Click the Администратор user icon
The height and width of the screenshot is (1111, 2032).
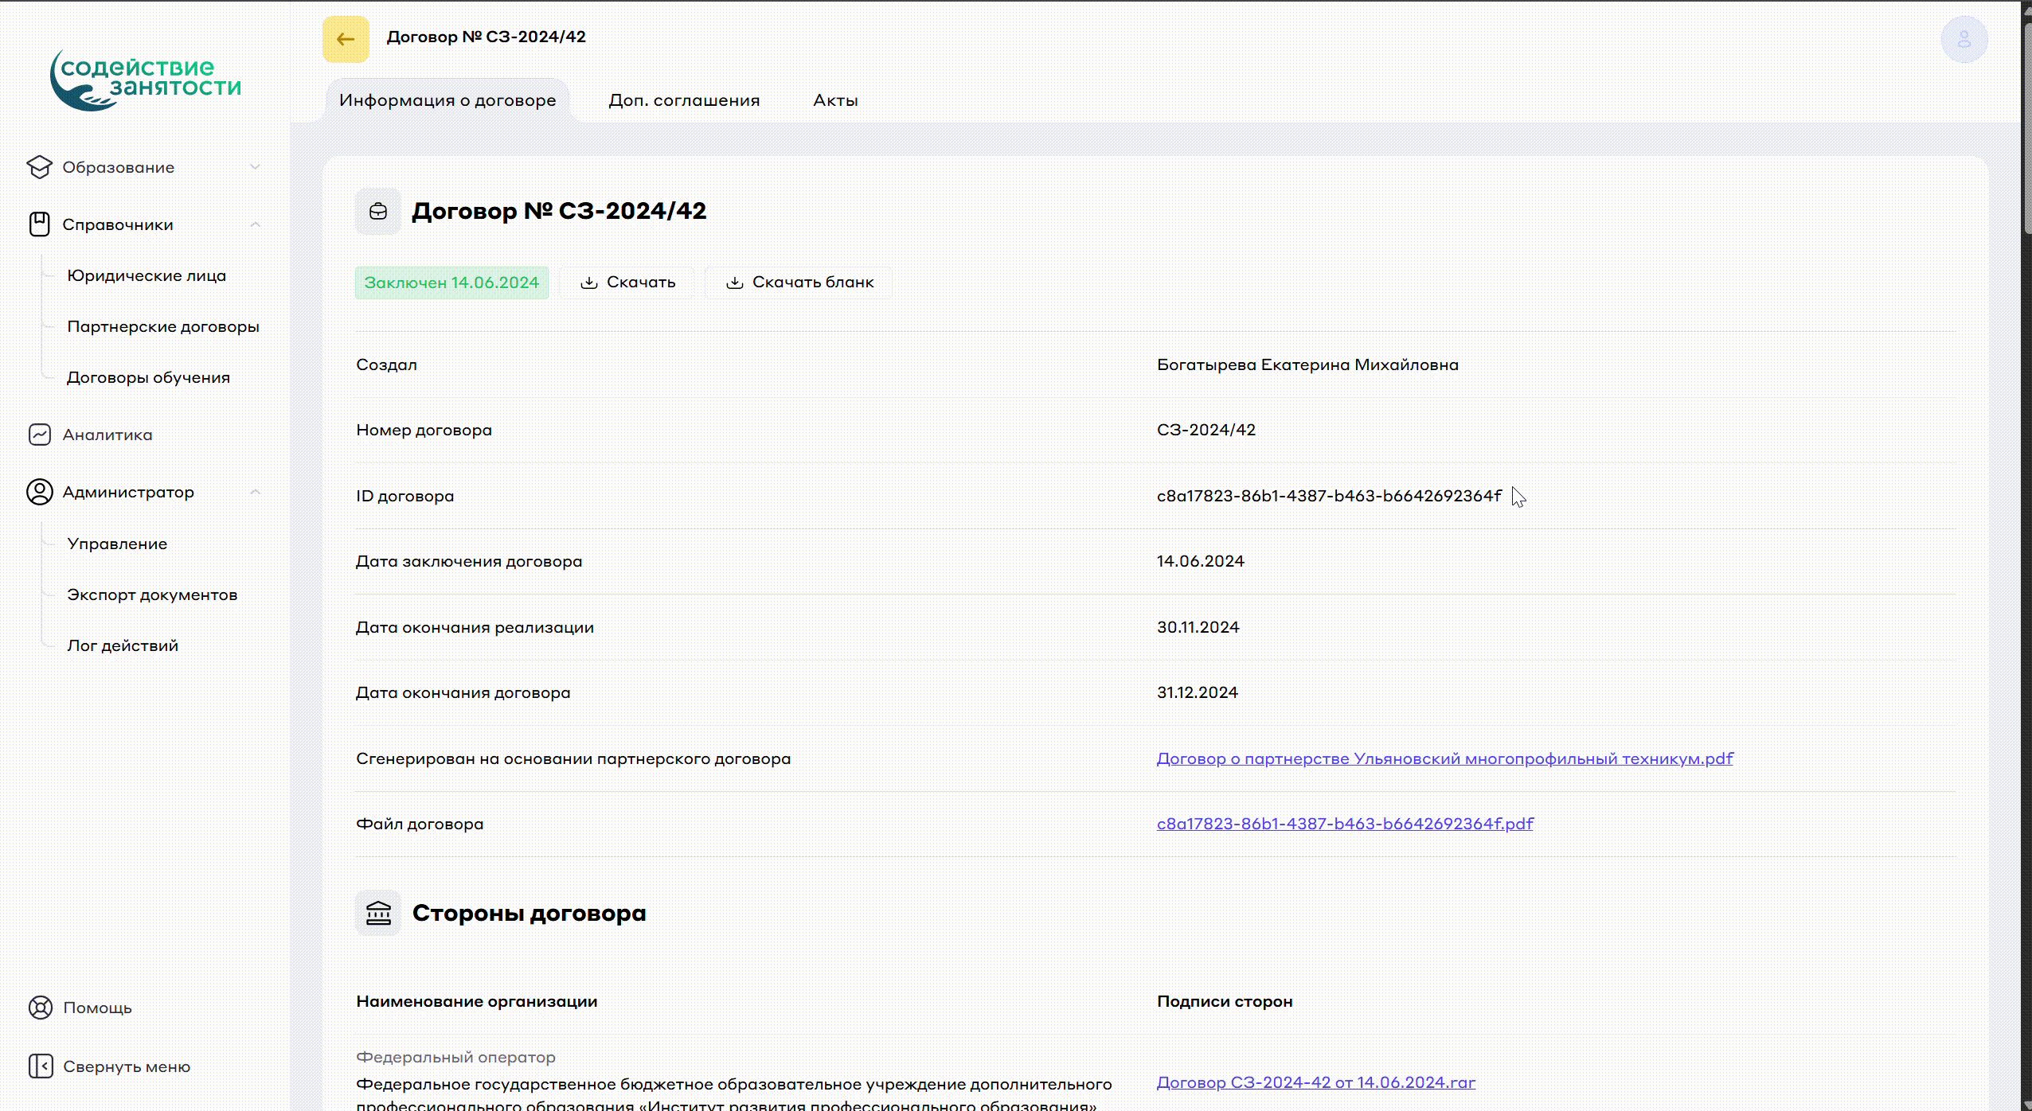click(39, 492)
